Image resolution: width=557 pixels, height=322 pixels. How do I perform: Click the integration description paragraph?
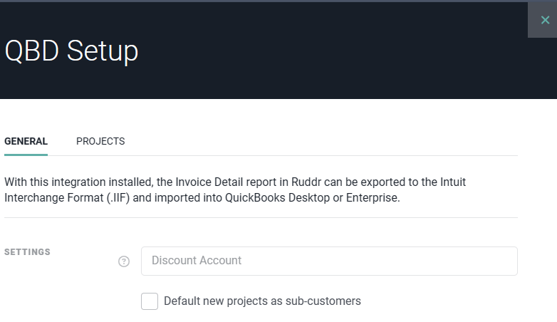click(235, 189)
